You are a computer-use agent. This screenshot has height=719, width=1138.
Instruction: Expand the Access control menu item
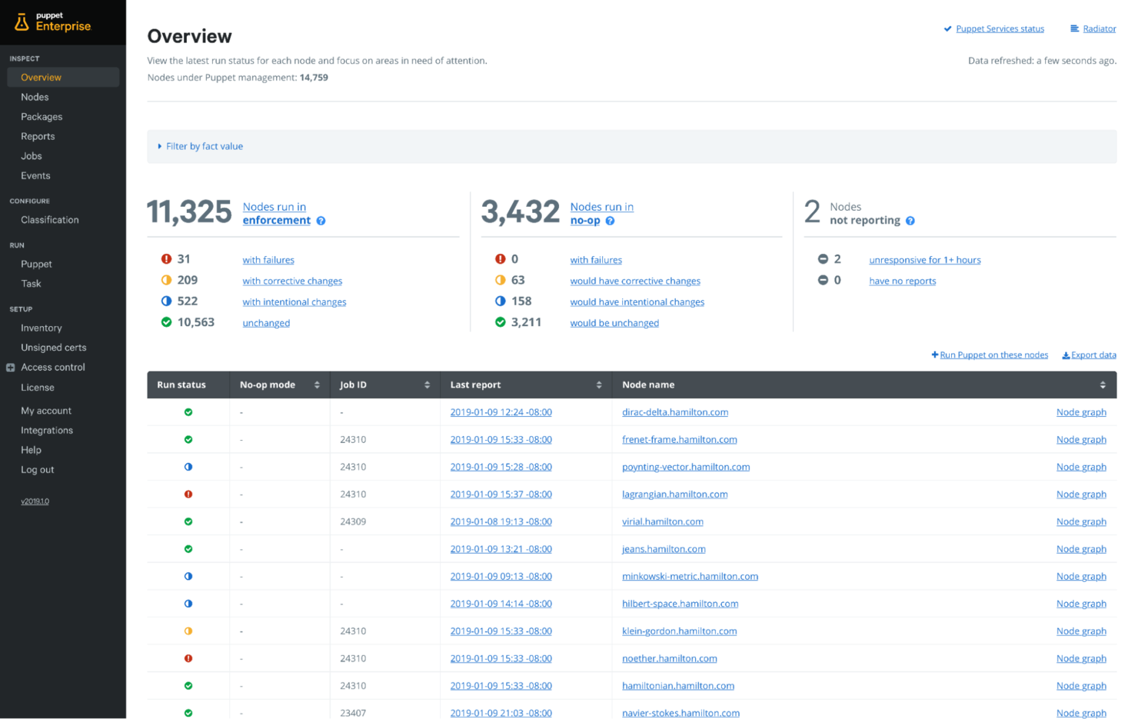[10, 367]
